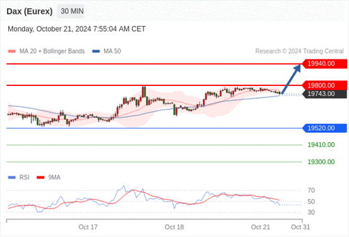
Task: Click the Oct 17 date axis label
Action: tap(88, 227)
